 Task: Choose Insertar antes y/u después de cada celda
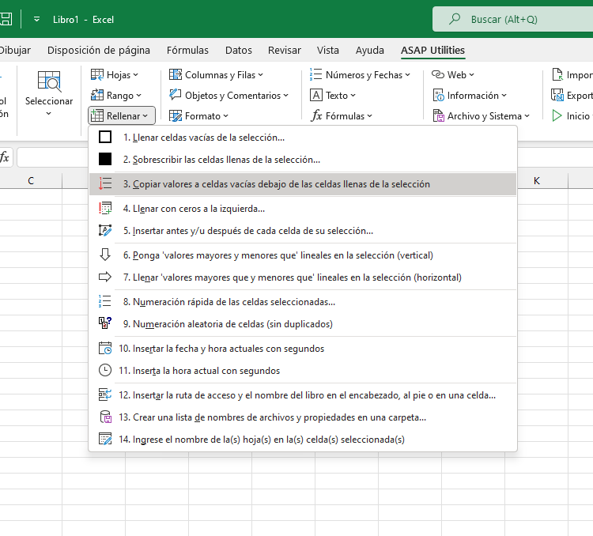[x=303, y=231]
